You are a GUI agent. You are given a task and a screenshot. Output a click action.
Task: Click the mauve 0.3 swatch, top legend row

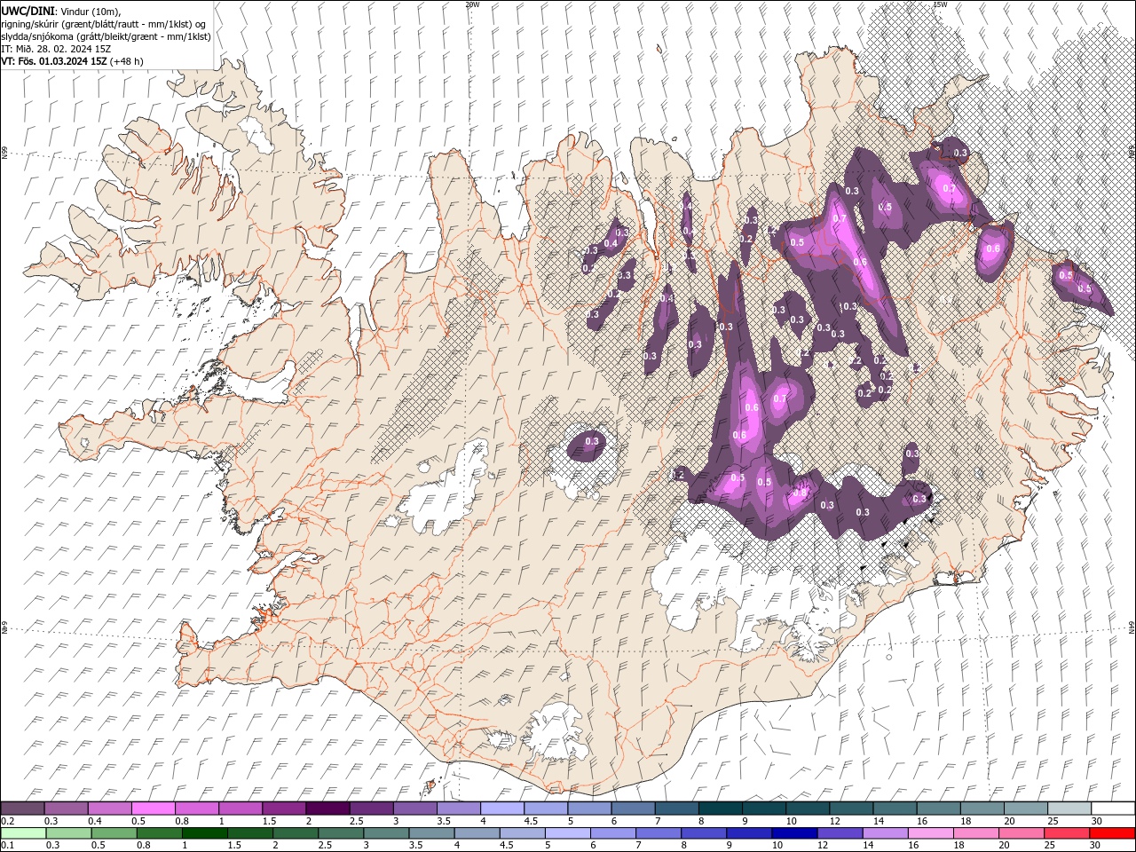[x=66, y=809]
